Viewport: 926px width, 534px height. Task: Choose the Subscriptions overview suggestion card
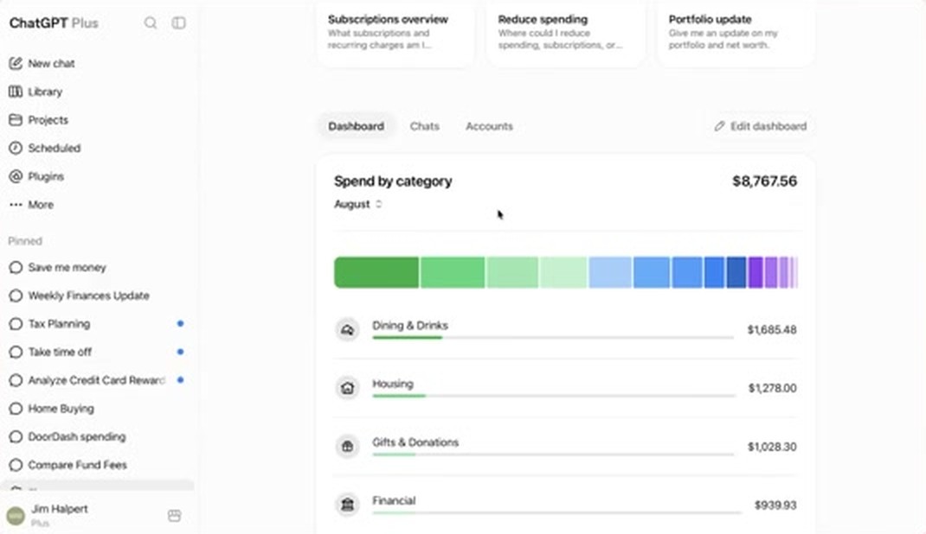click(x=395, y=33)
